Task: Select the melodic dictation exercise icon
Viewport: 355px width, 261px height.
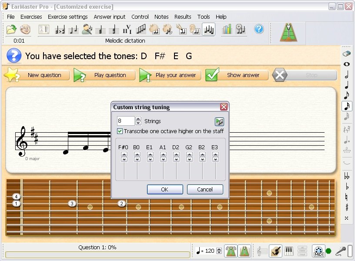Action: click(208, 30)
